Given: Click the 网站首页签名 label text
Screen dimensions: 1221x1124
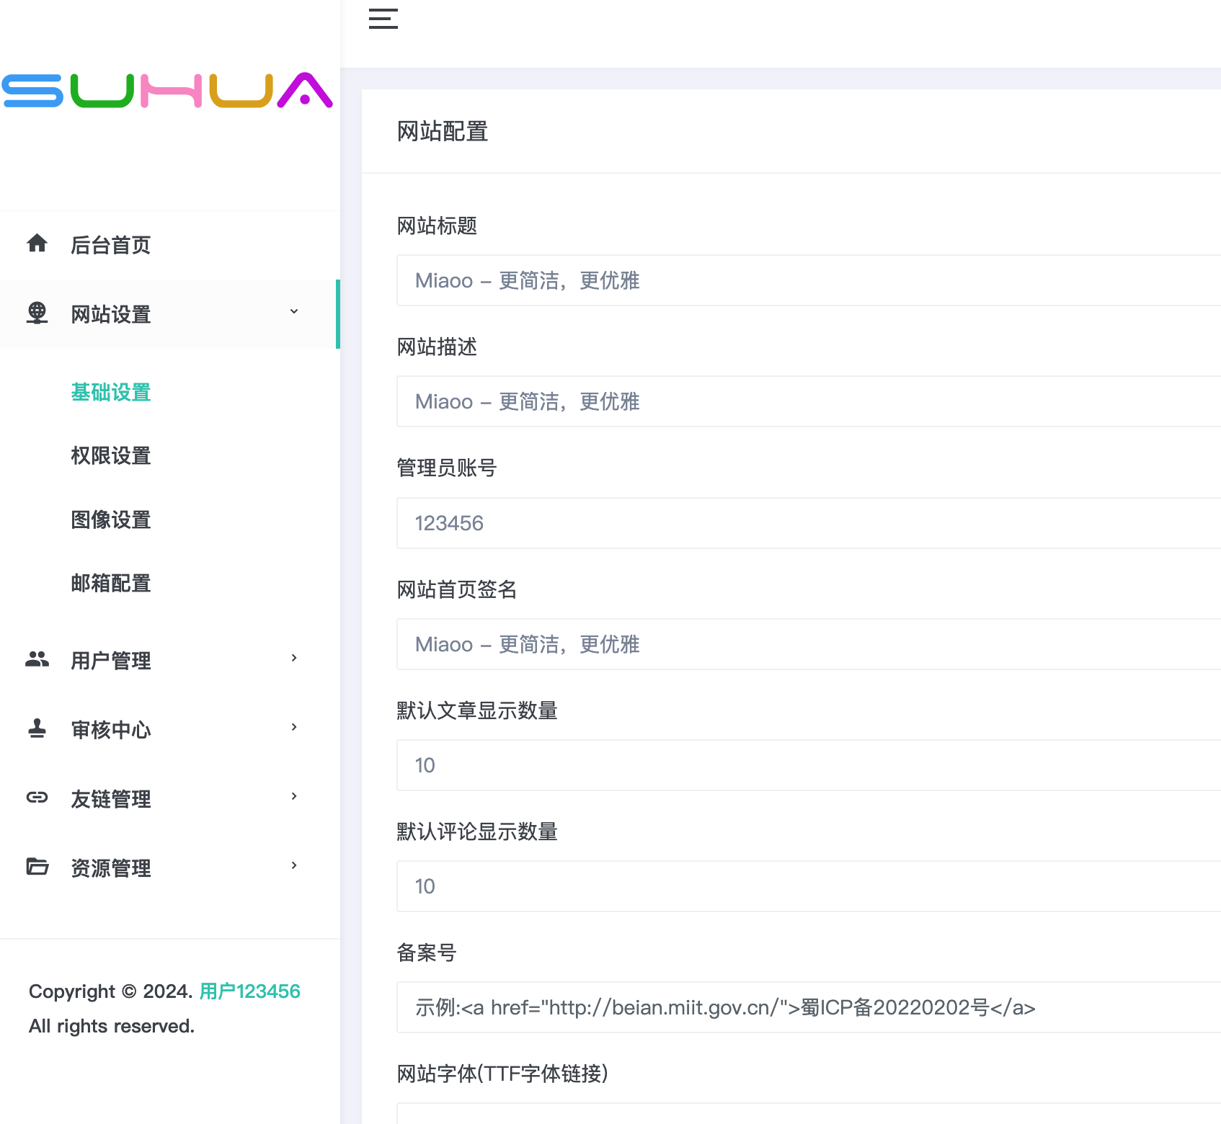Looking at the screenshot, I should click(x=457, y=589).
